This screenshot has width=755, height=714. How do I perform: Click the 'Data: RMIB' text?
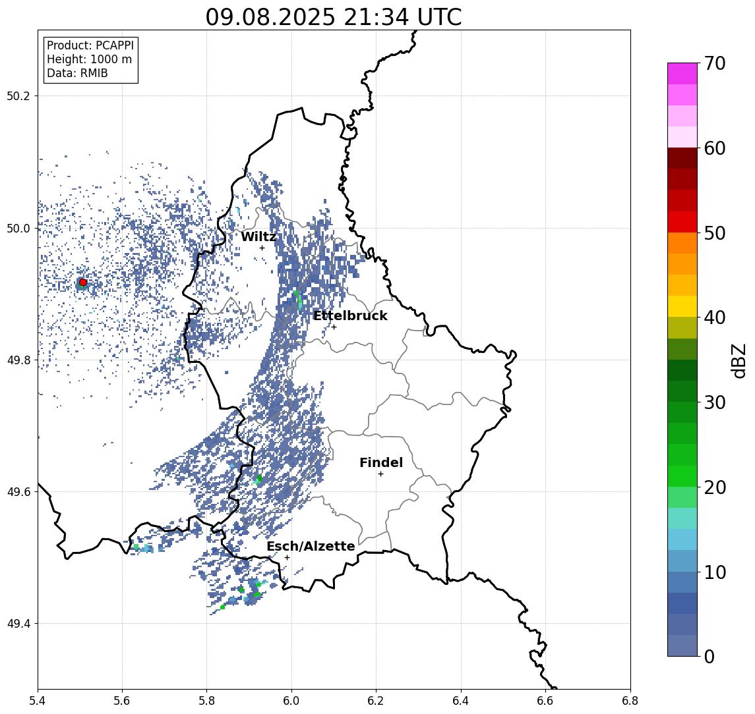[x=77, y=73]
